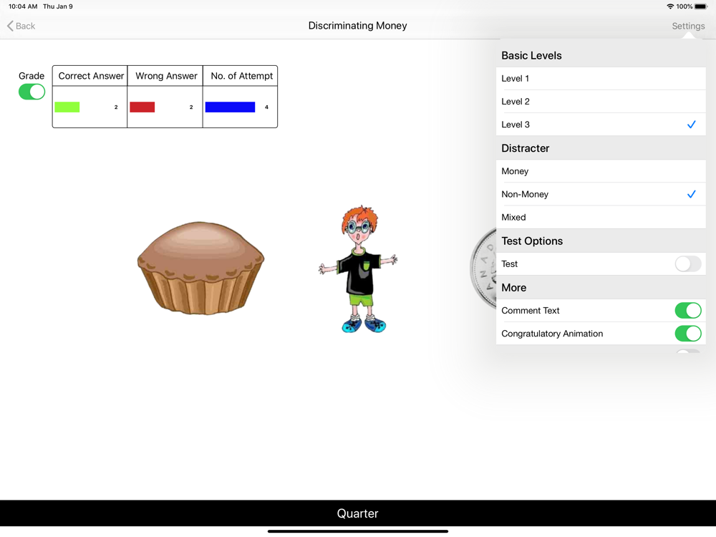716x537 pixels.
Task: Select Level 3 in Basic Levels
Action: tap(601, 125)
